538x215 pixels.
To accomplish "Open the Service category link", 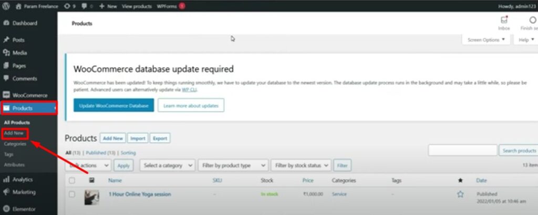I will [339, 194].
